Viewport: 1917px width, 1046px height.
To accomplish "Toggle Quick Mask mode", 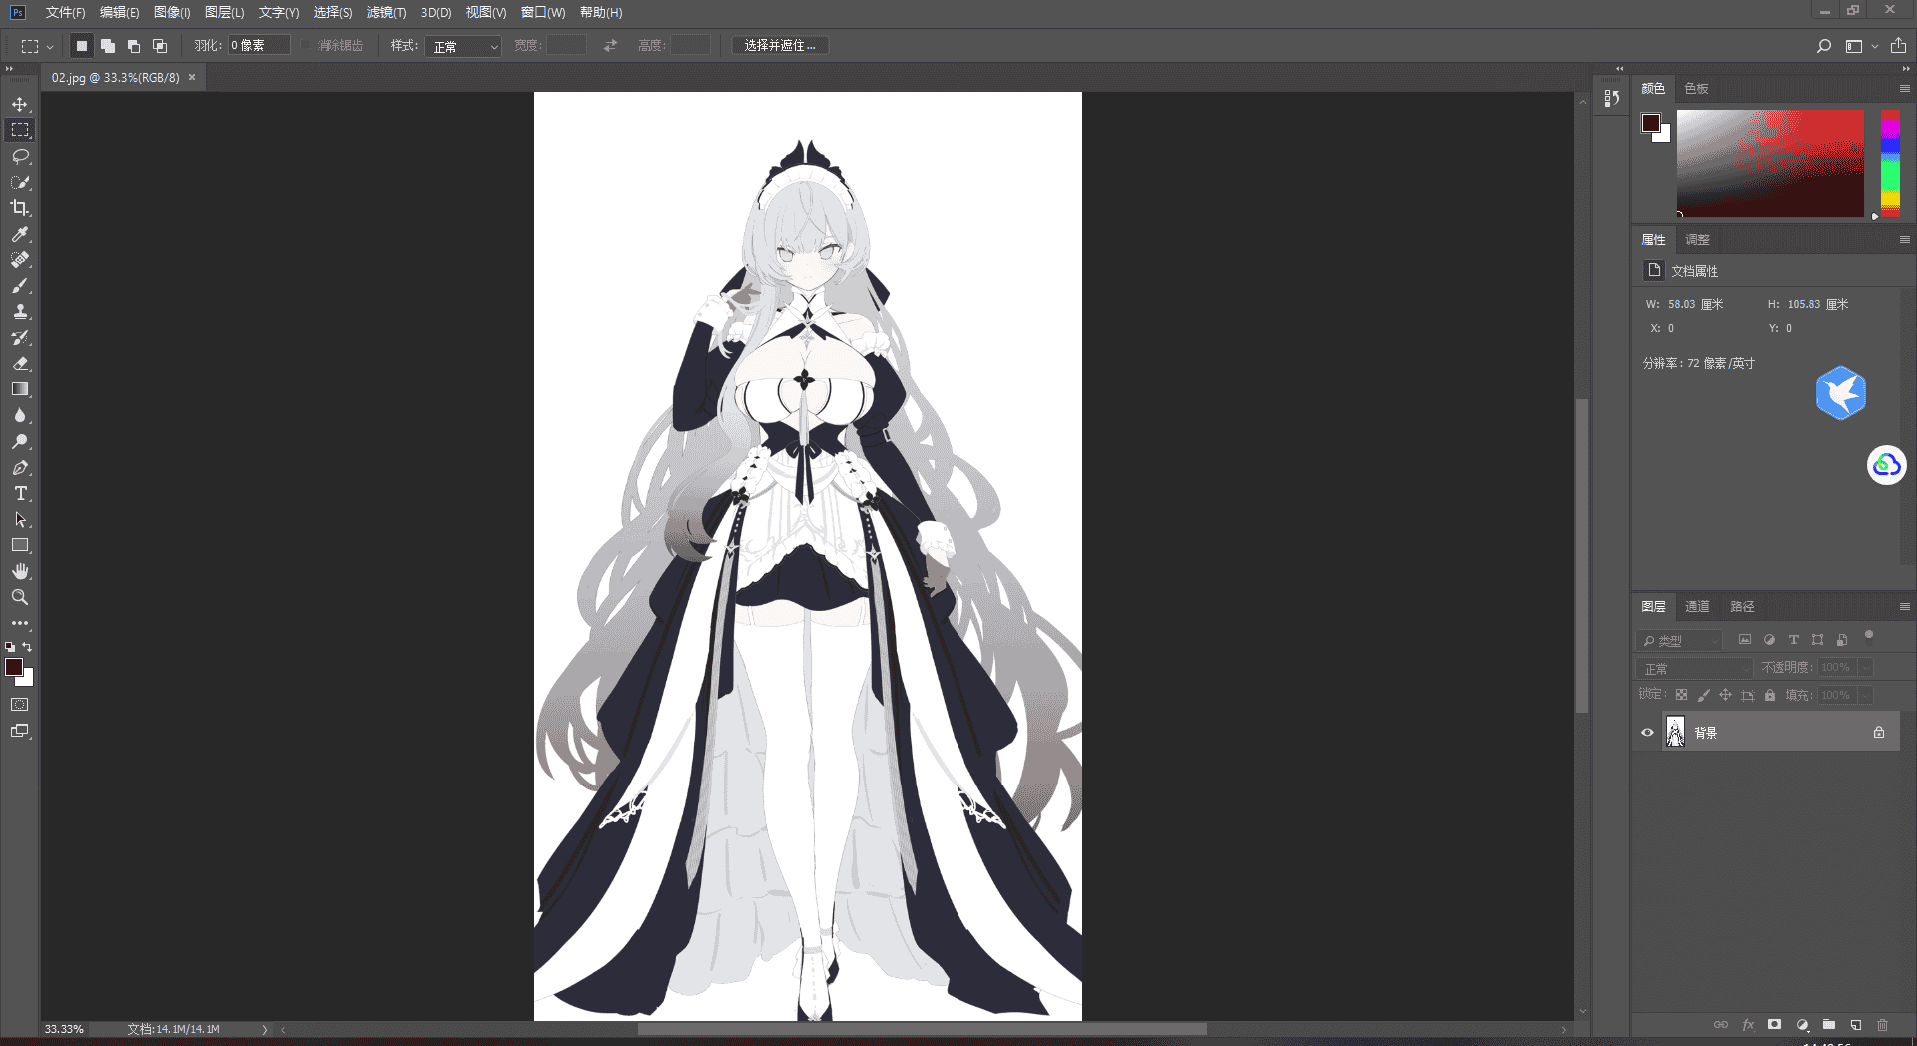I will pos(20,705).
